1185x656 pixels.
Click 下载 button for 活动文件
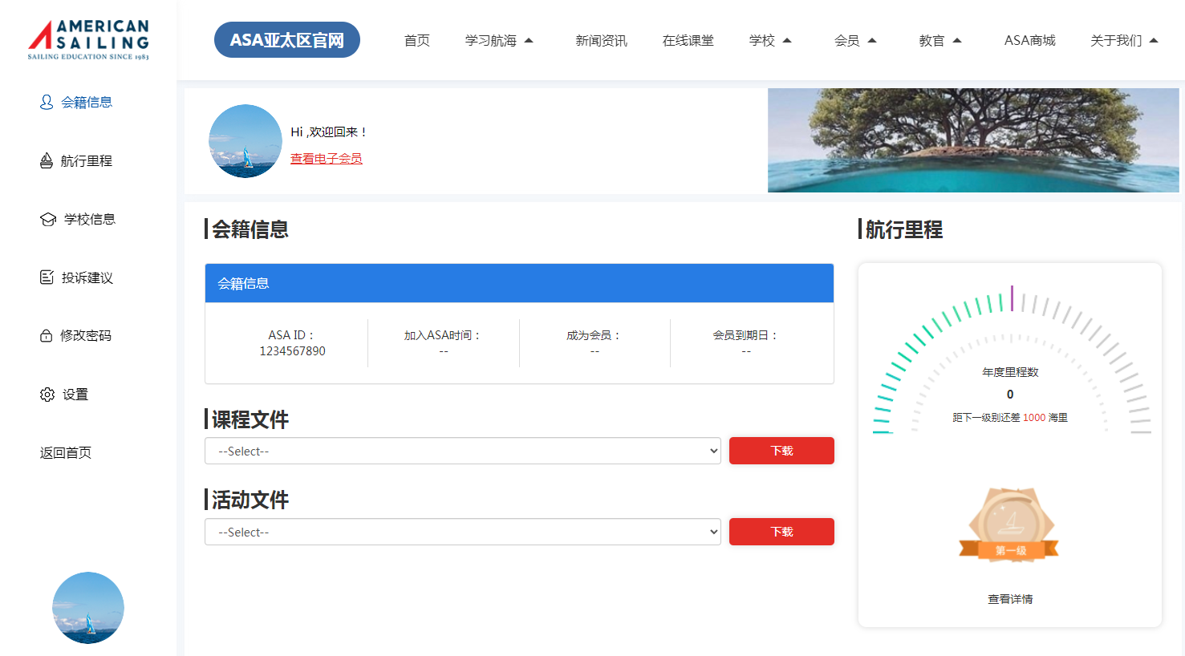point(781,532)
